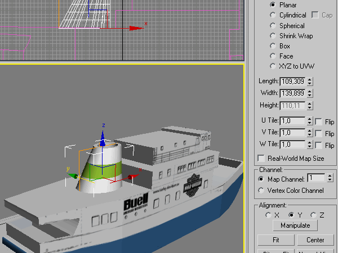Set Alignment to Y axis
Viewport: 338px width, 253px height.
tap(291, 215)
